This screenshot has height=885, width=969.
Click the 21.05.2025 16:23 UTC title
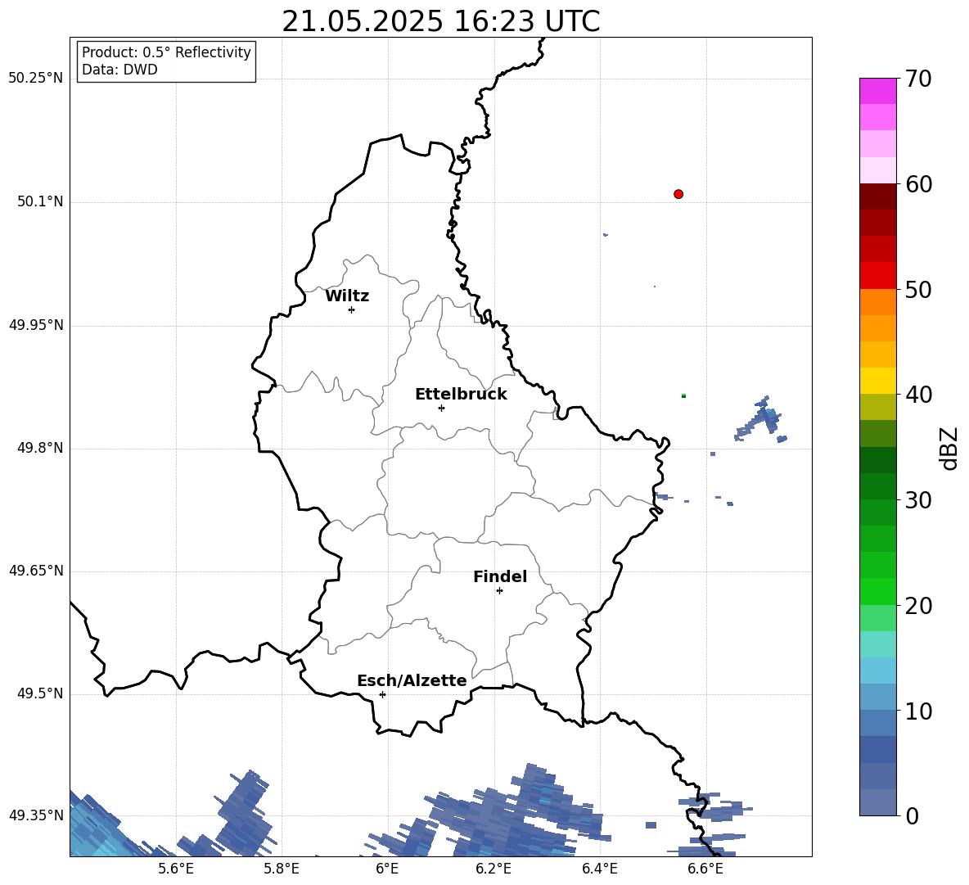(440, 21)
